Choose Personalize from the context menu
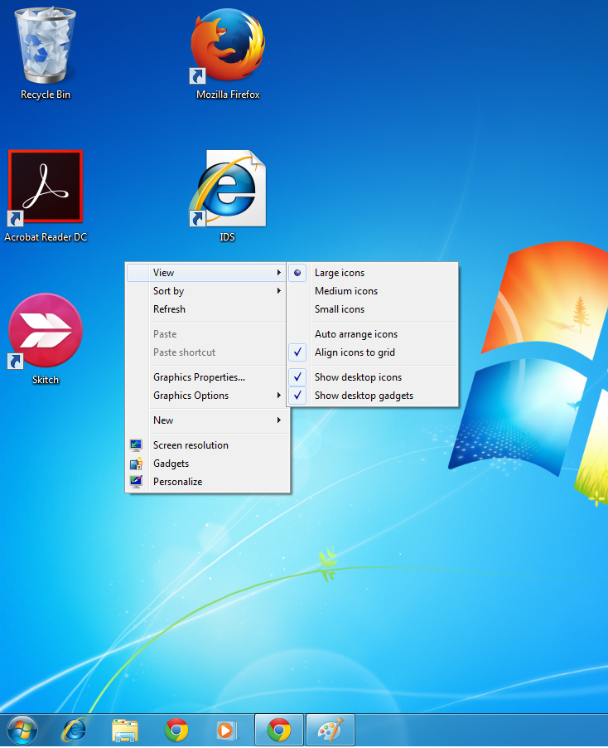 coord(206,481)
